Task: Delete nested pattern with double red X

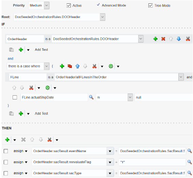Action: (70, 66)
